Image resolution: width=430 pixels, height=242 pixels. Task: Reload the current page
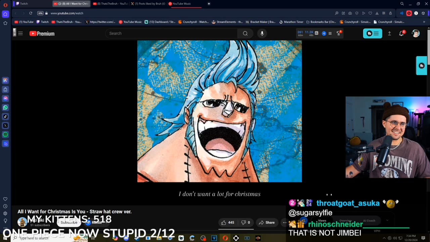coord(31,13)
